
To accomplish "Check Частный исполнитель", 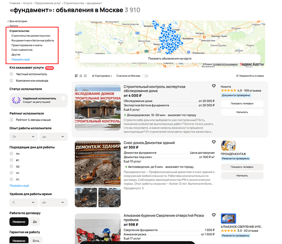I will click(x=12, y=74).
